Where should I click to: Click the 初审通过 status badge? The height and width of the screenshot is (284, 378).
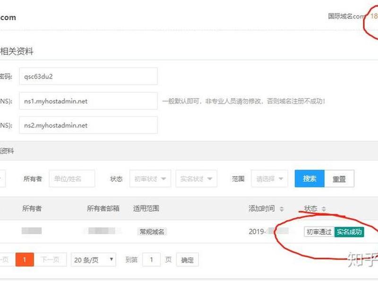coord(319,232)
